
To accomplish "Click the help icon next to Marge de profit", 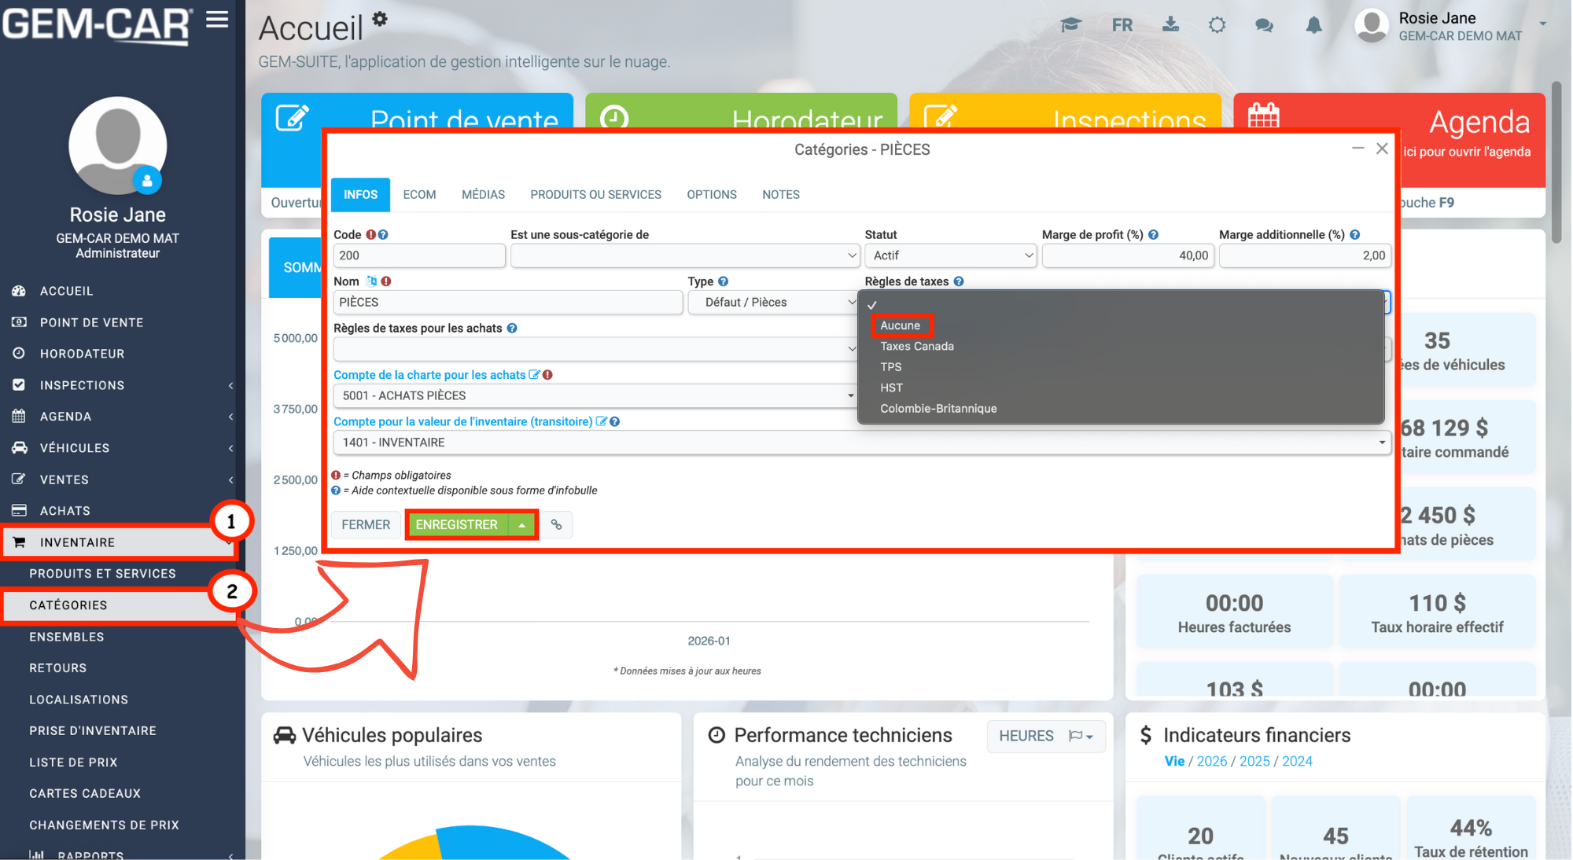I will click(1153, 235).
